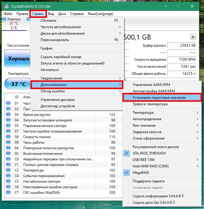Viewport: 204px width, 209px height.
Task: Toggle Скрыть серийный номер option
Action: pyautogui.click(x=77, y=57)
